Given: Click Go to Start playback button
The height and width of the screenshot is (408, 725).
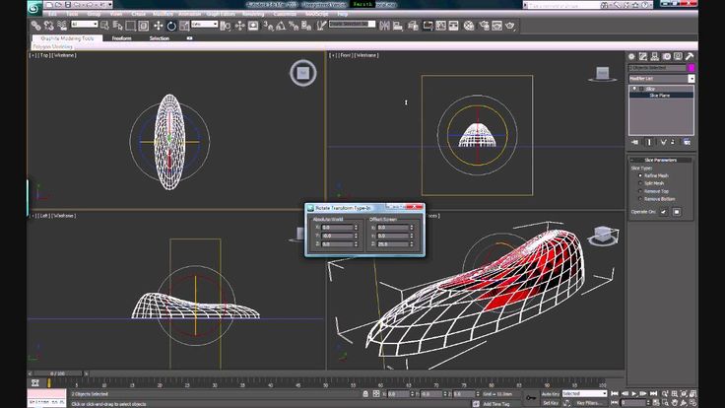Looking at the screenshot, I should pos(615,393).
